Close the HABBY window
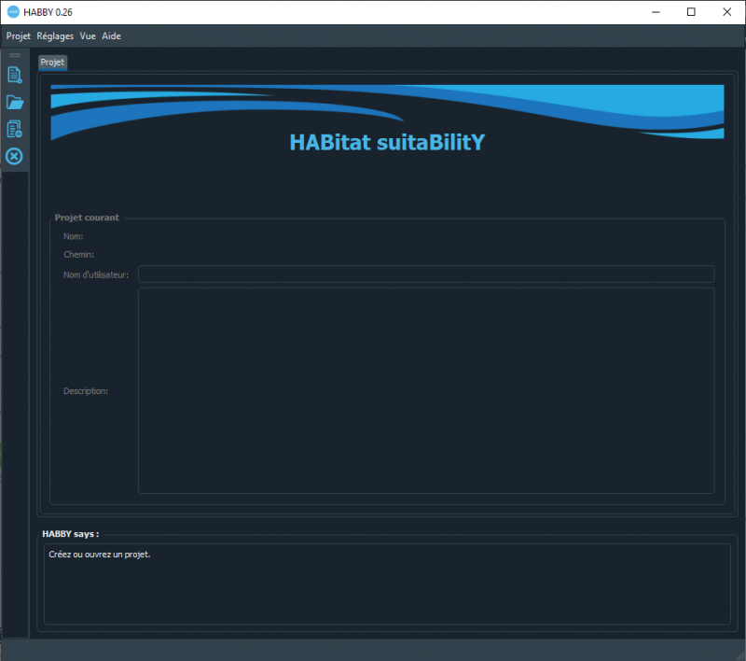Viewport: 746px width, 661px height. click(x=727, y=12)
